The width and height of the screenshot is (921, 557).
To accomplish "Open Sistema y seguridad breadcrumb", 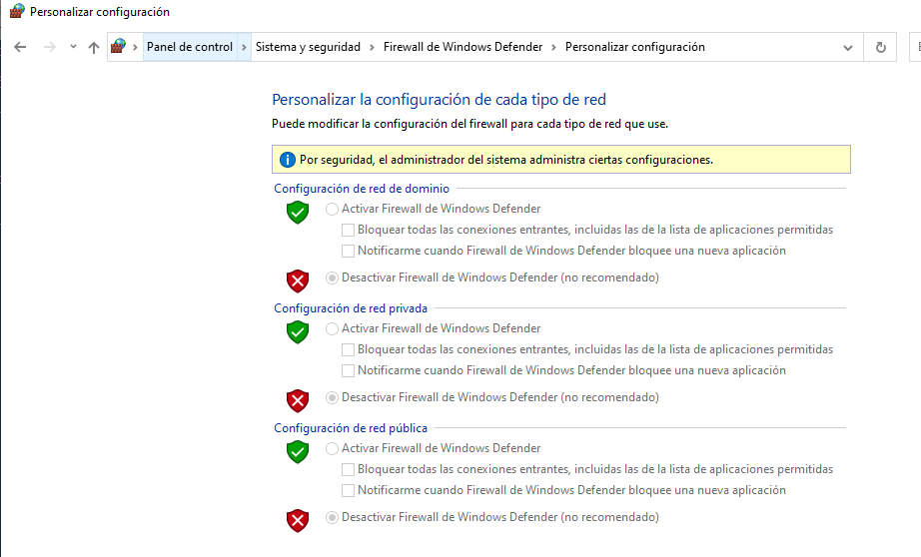I will 308,47.
